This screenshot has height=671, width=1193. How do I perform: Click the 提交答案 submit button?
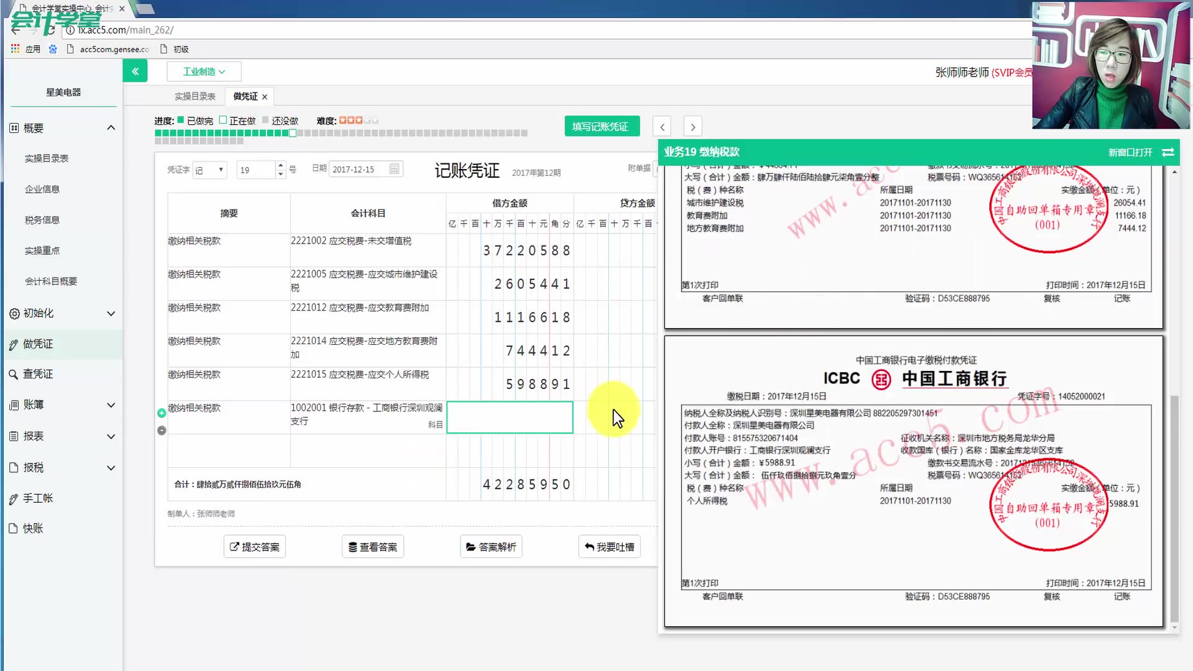pos(254,546)
